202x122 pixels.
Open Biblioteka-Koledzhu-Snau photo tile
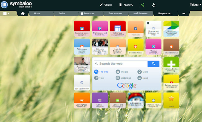point(100,46)
